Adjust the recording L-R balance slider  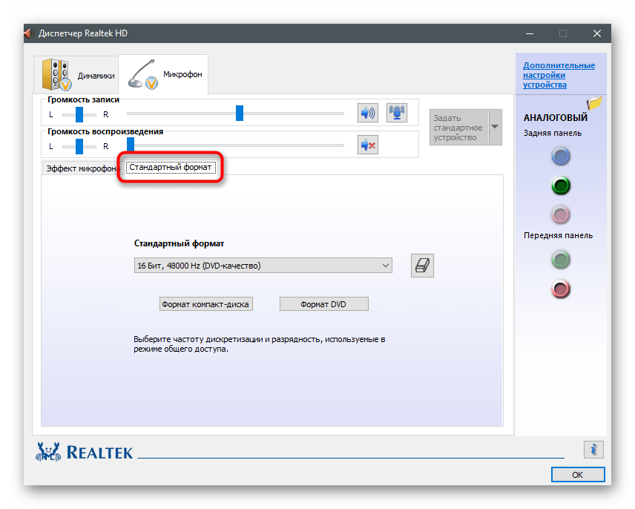point(79,114)
